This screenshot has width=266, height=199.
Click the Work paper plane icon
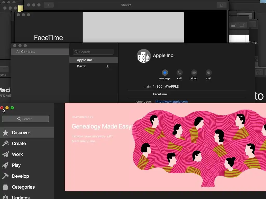(5, 154)
